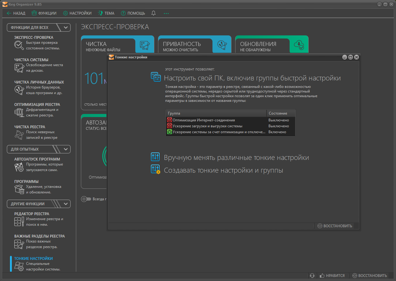The width and height of the screenshot is (396, 281).
Task: Click the Редактор реестра sidebar icon
Action: pos(19,222)
